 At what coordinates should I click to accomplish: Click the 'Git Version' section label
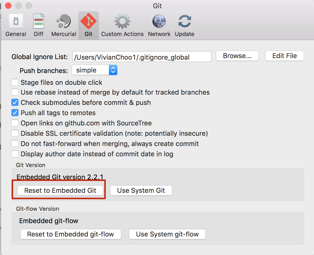tap(31, 165)
